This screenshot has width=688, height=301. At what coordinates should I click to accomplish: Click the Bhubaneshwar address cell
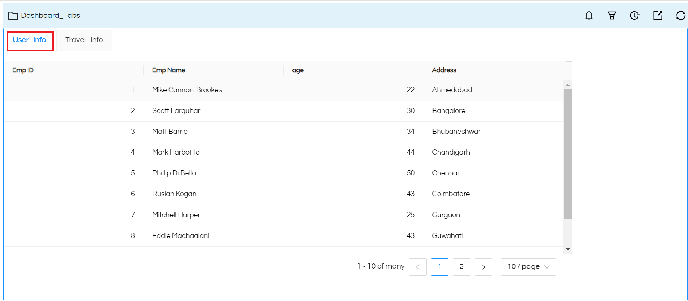(x=493, y=132)
